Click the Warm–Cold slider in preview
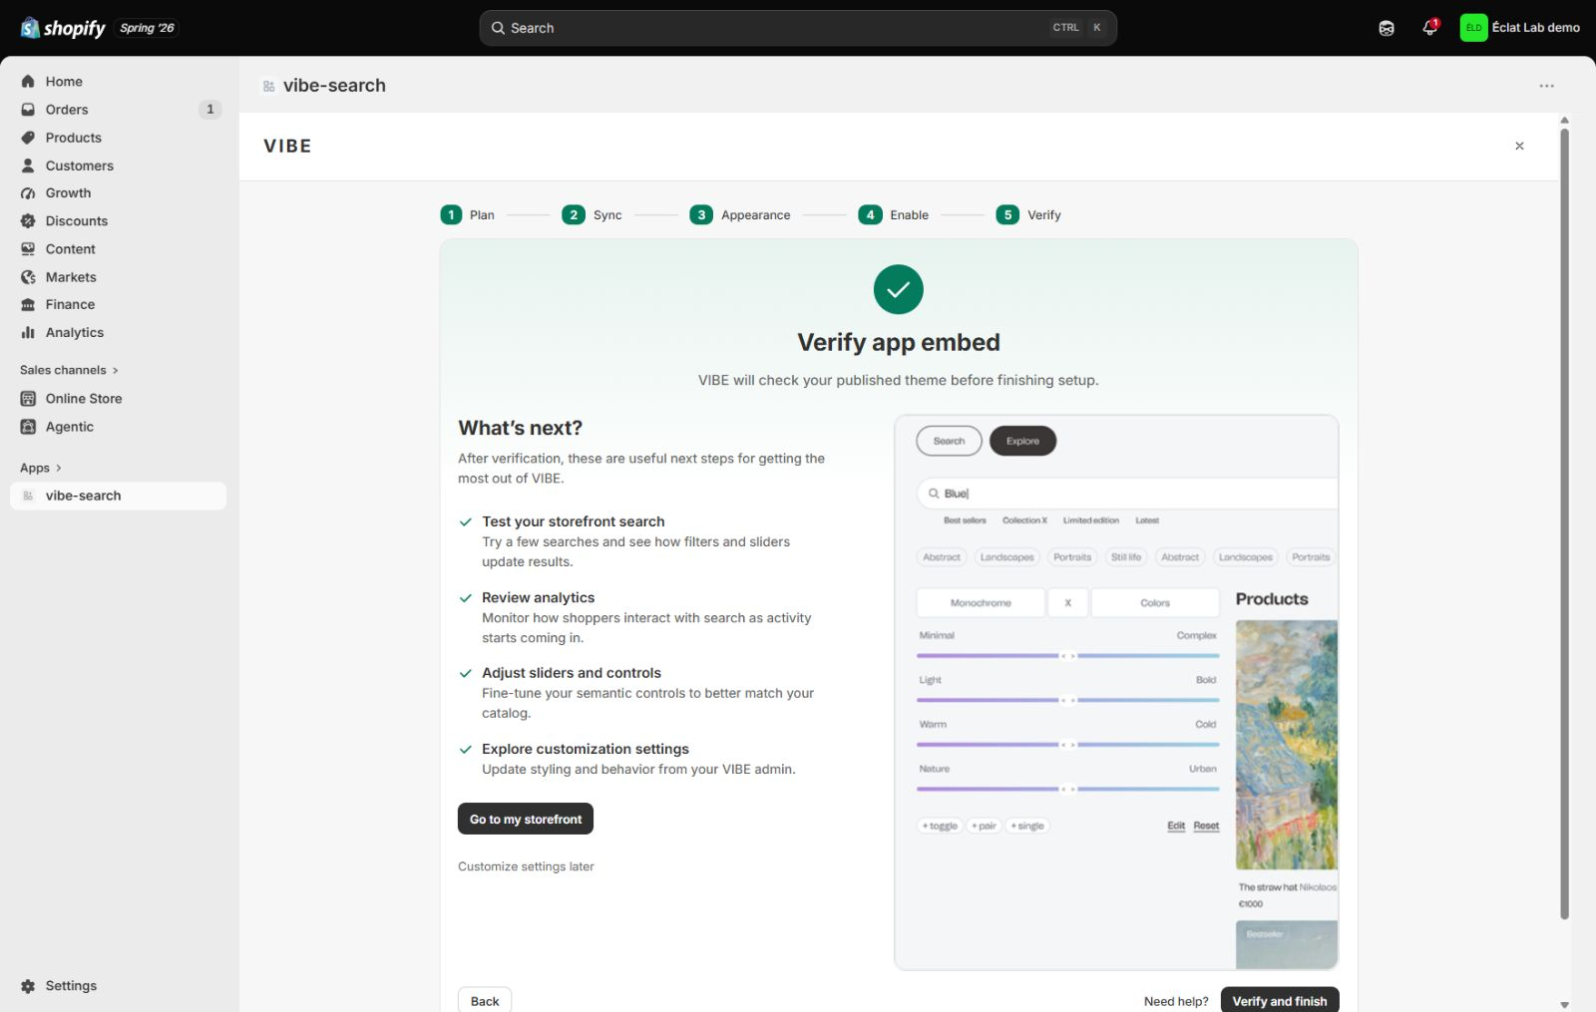Screen dimensions: 1596x1012 click(1067, 745)
